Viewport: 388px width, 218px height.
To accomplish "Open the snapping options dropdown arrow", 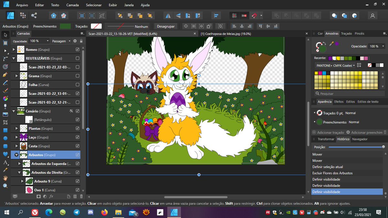I will [261, 16].
